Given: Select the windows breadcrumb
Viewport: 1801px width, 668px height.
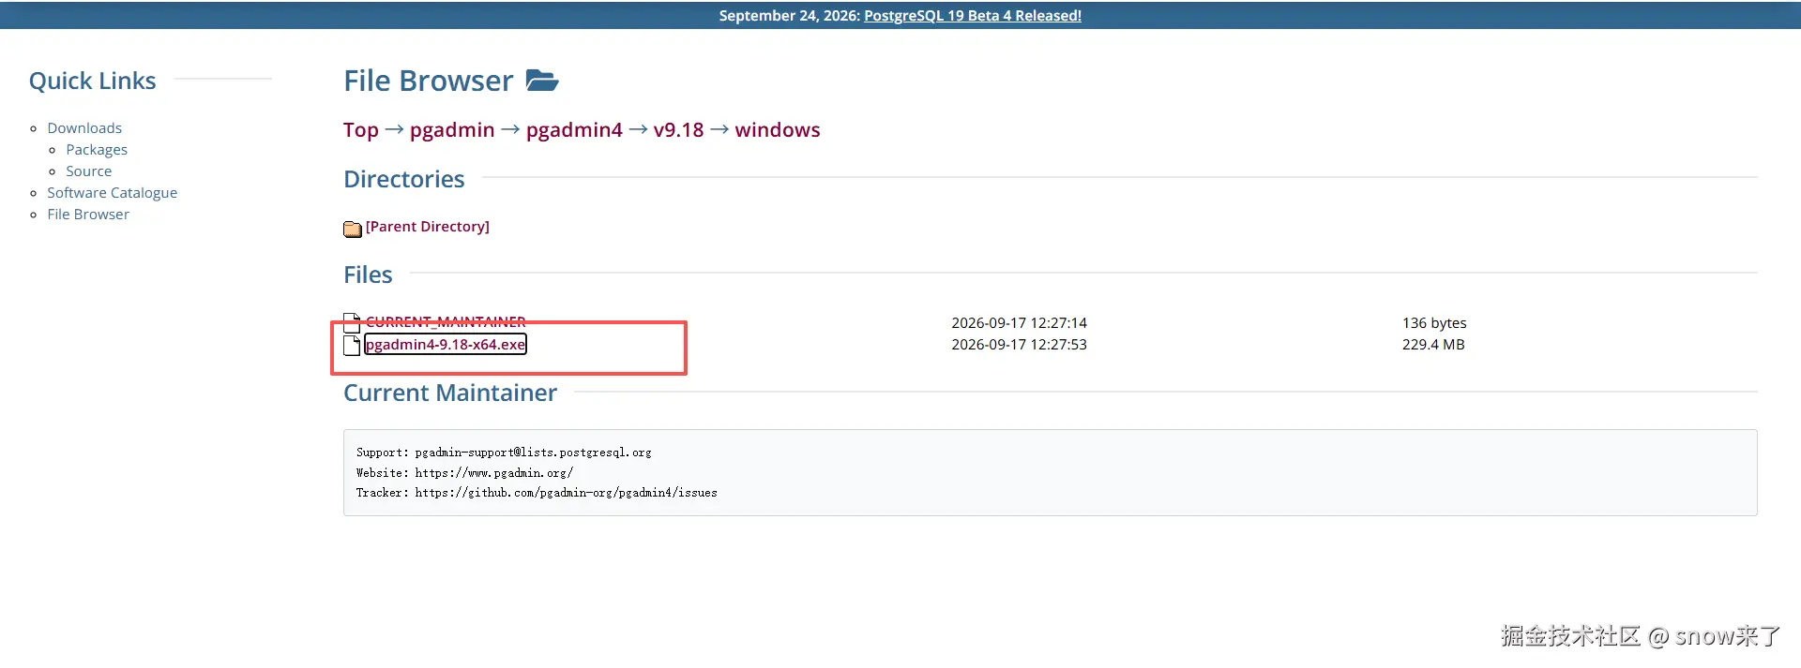Looking at the screenshot, I should point(778,130).
